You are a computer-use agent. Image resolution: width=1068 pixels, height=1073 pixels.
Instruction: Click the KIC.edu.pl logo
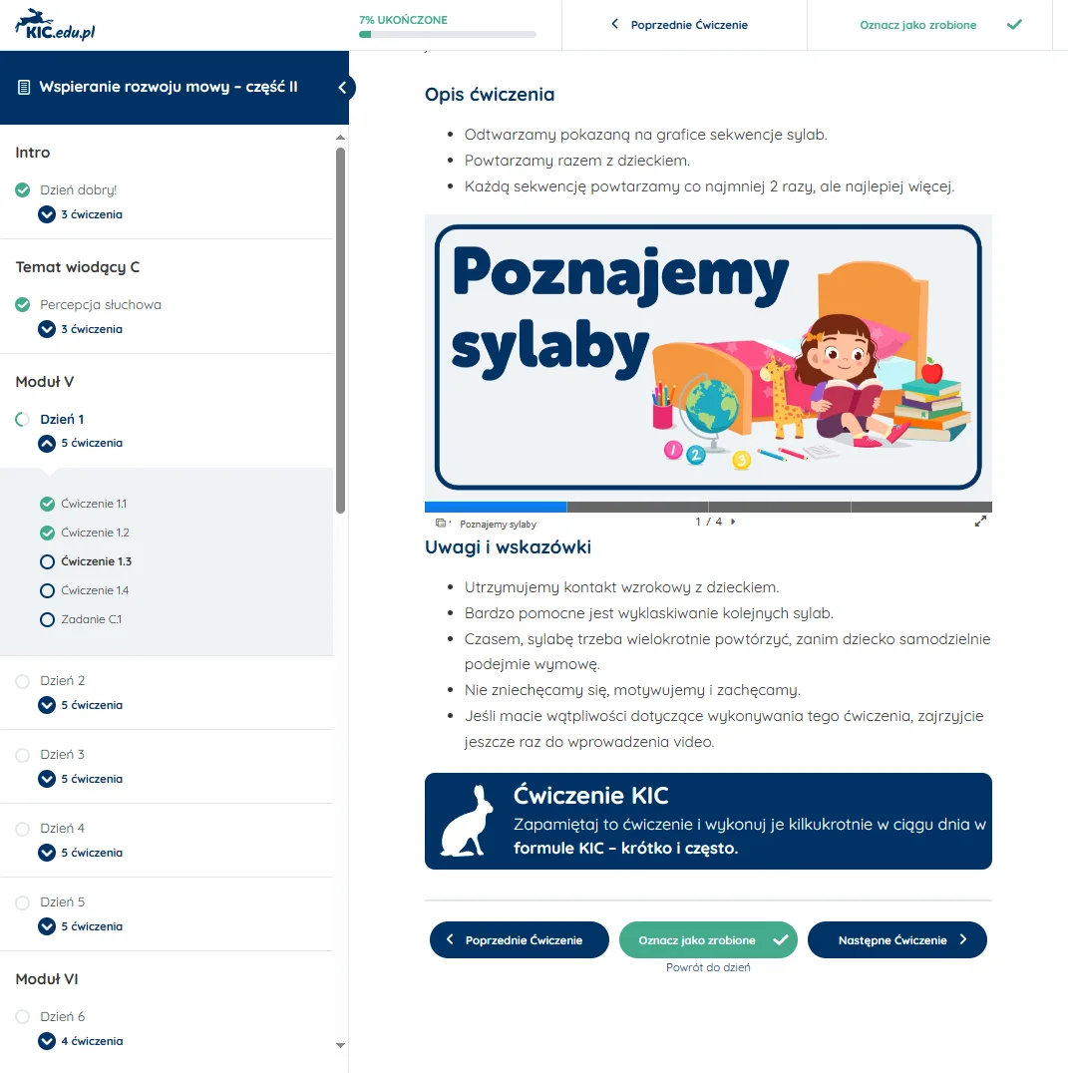tap(55, 25)
